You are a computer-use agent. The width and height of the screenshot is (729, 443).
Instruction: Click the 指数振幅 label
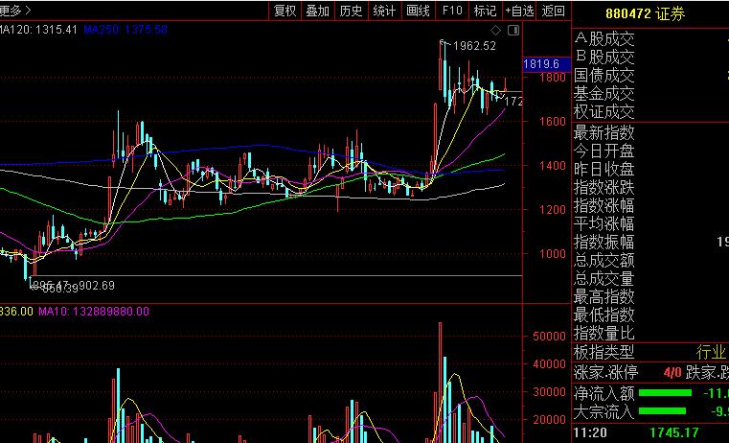click(x=604, y=242)
